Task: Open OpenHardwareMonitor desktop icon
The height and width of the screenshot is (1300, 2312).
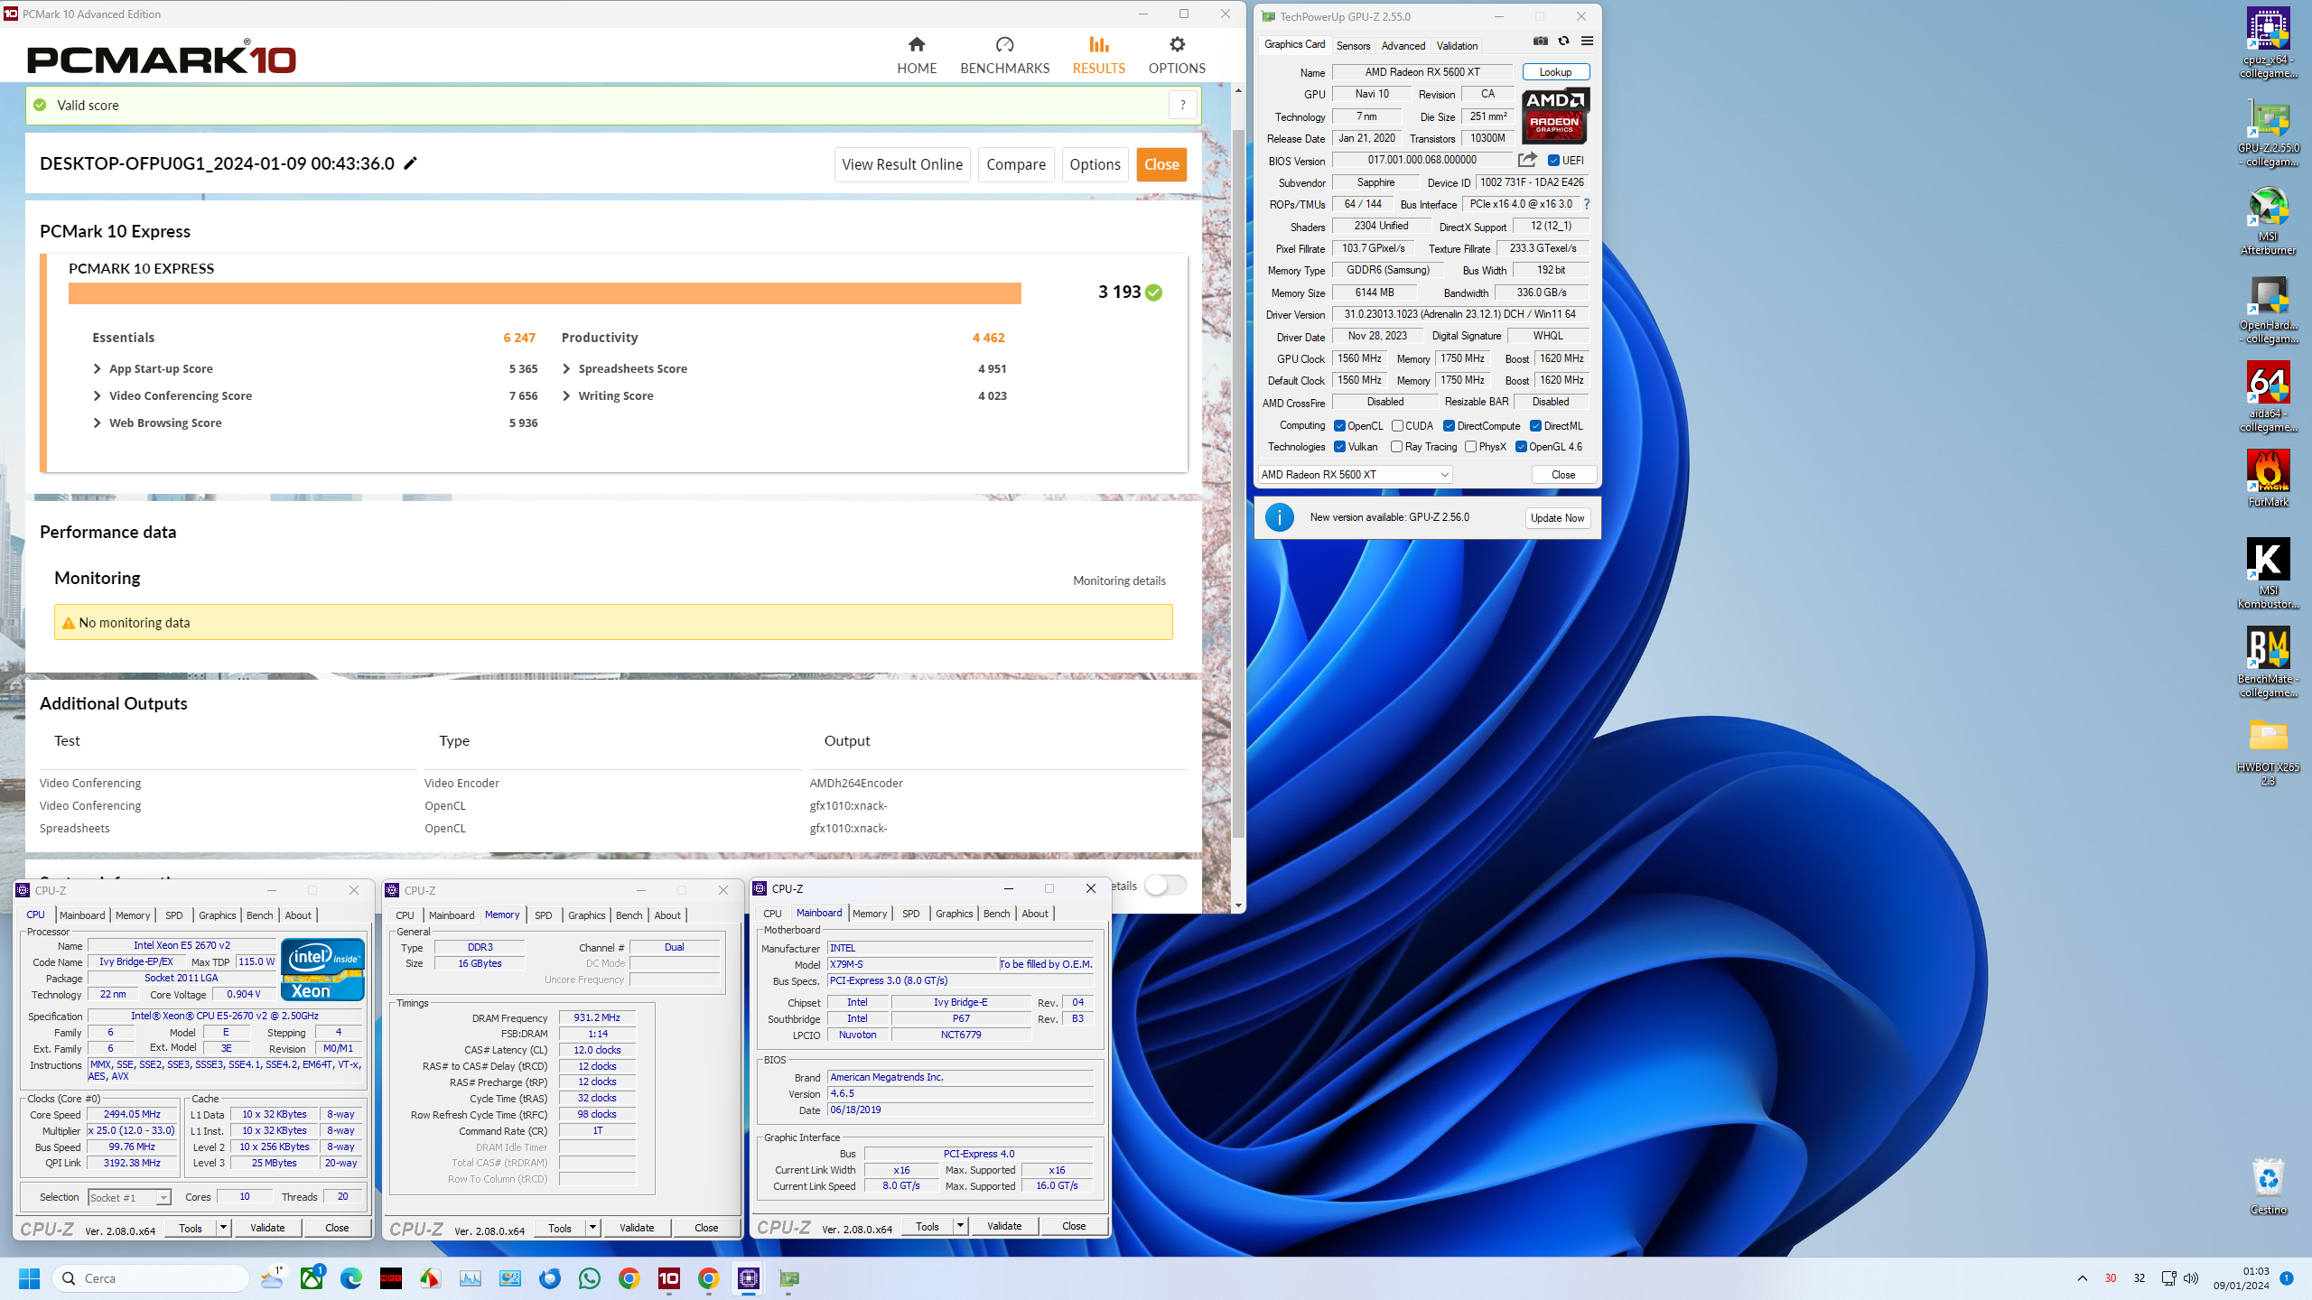Action: 2268,309
